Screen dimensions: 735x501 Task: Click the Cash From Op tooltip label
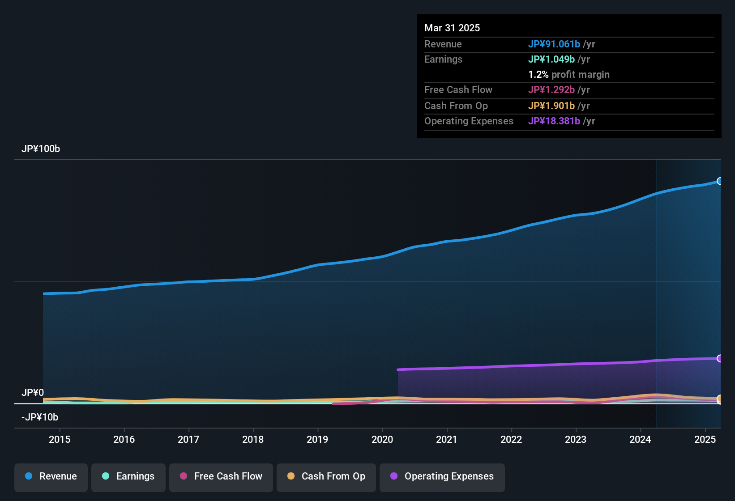456,106
